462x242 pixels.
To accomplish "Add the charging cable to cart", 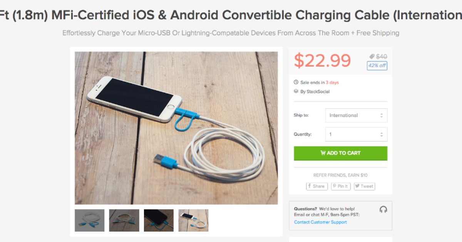I will tap(340, 153).
